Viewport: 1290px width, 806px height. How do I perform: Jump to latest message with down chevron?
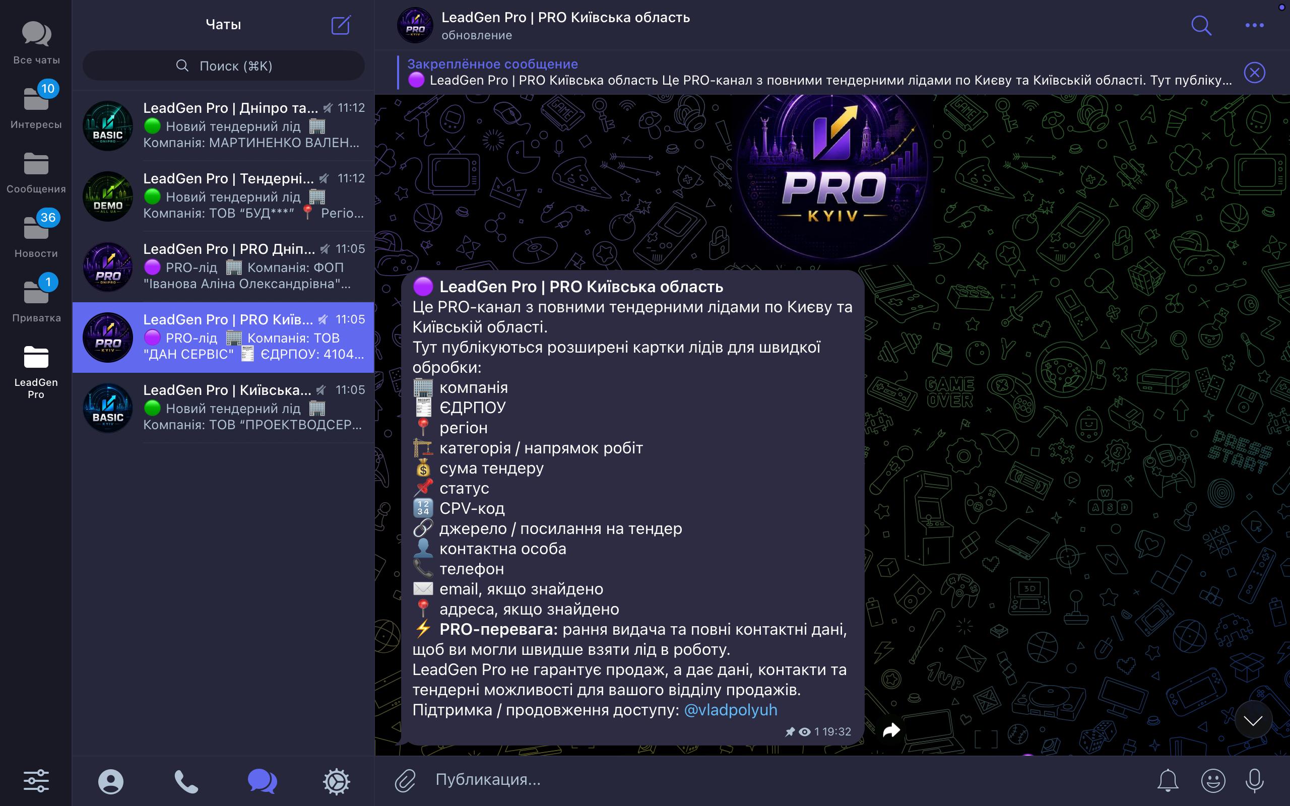(x=1253, y=721)
